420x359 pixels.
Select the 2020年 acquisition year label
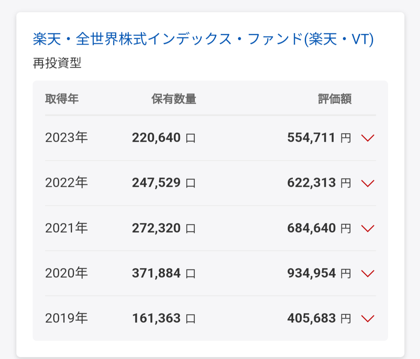coord(66,273)
